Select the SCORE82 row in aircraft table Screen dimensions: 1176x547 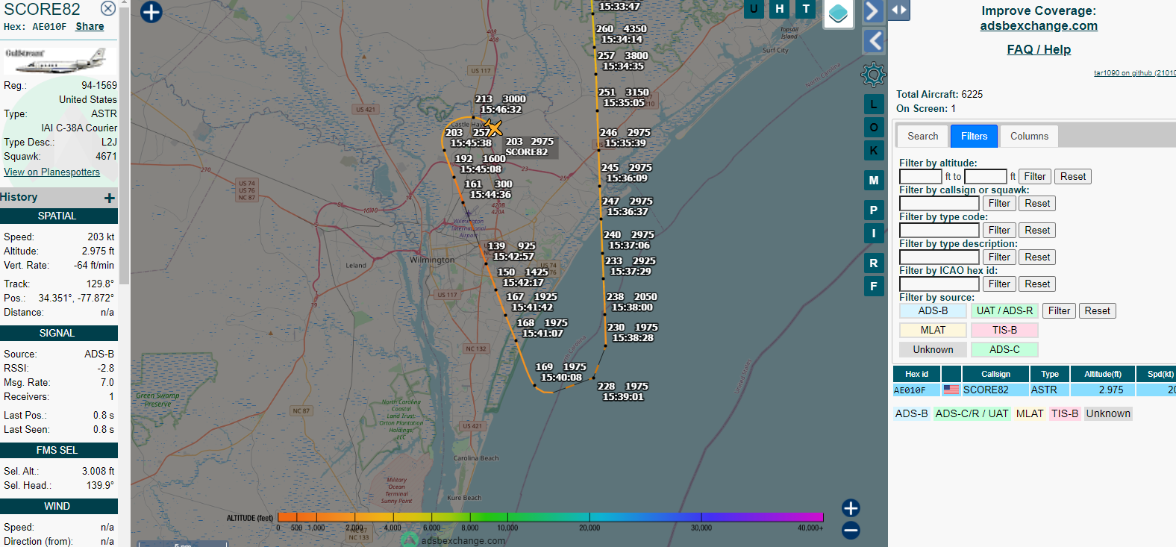[1034, 390]
